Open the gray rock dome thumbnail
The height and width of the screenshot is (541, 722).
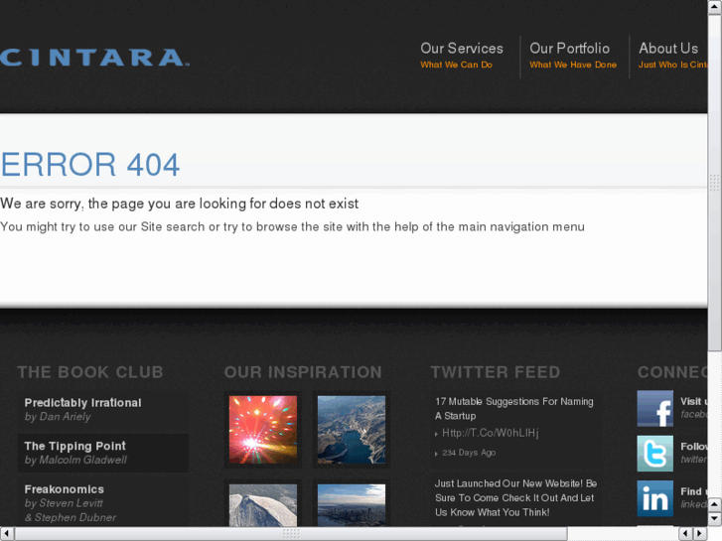263,505
